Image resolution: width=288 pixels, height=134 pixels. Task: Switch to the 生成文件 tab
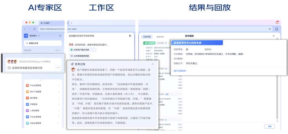(x=160, y=37)
